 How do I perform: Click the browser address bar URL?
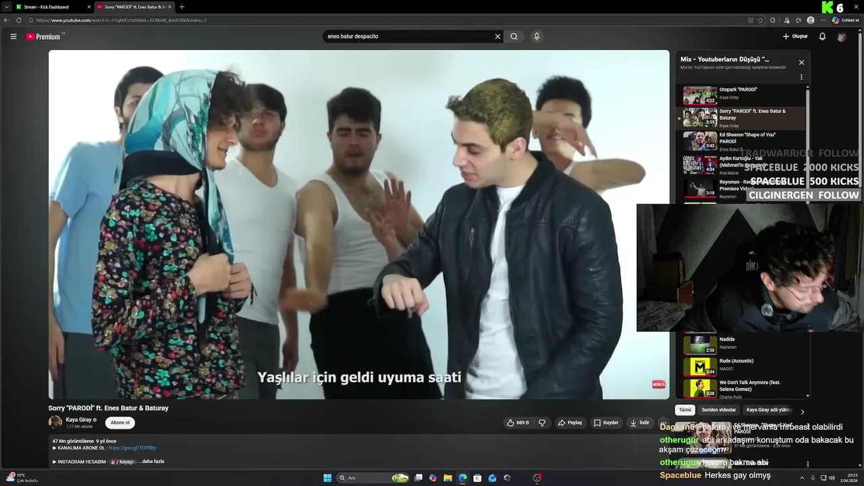click(x=122, y=20)
